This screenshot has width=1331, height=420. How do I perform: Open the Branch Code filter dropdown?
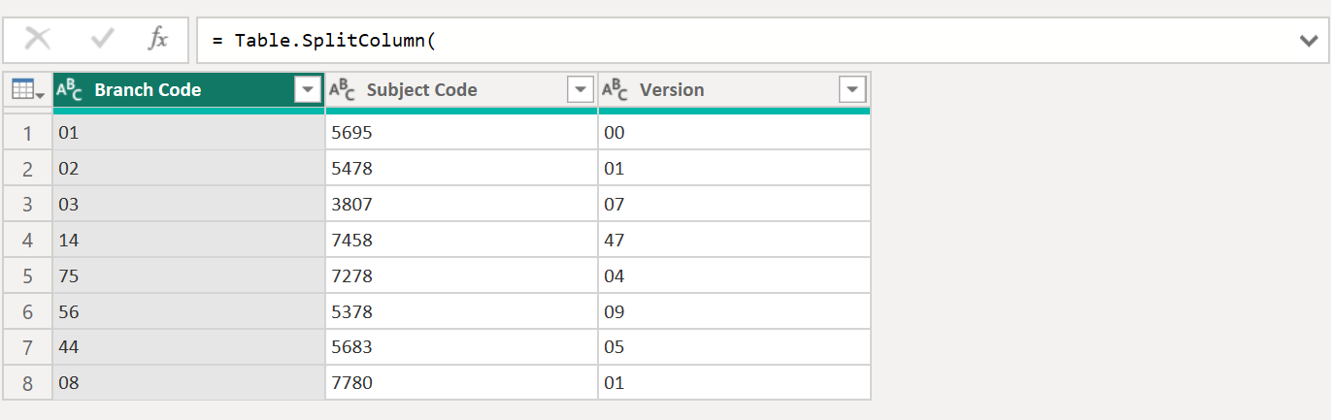(x=308, y=90)
